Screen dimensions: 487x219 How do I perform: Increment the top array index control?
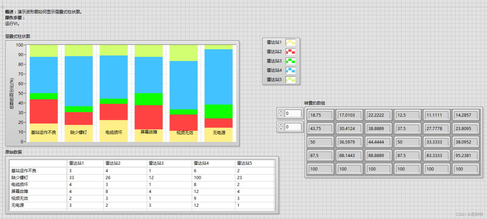pyautogui.click(x=281, y=112)
